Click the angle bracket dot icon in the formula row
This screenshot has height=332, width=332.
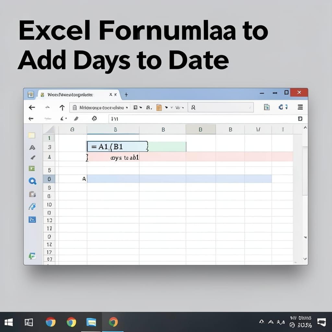[64, 119]
